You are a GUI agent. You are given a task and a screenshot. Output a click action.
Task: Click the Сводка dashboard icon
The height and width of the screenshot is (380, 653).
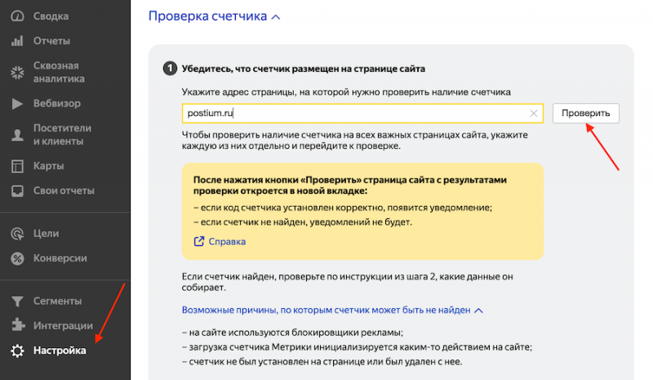tap(16, 16)
